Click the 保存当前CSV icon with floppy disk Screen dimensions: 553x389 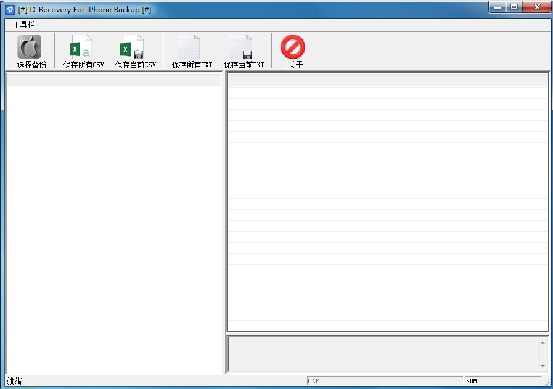[132, 47]
